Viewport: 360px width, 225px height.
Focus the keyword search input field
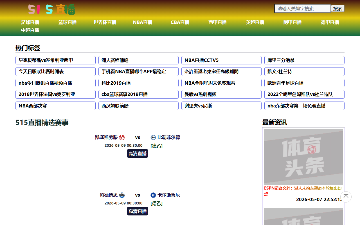pos(303,8)
